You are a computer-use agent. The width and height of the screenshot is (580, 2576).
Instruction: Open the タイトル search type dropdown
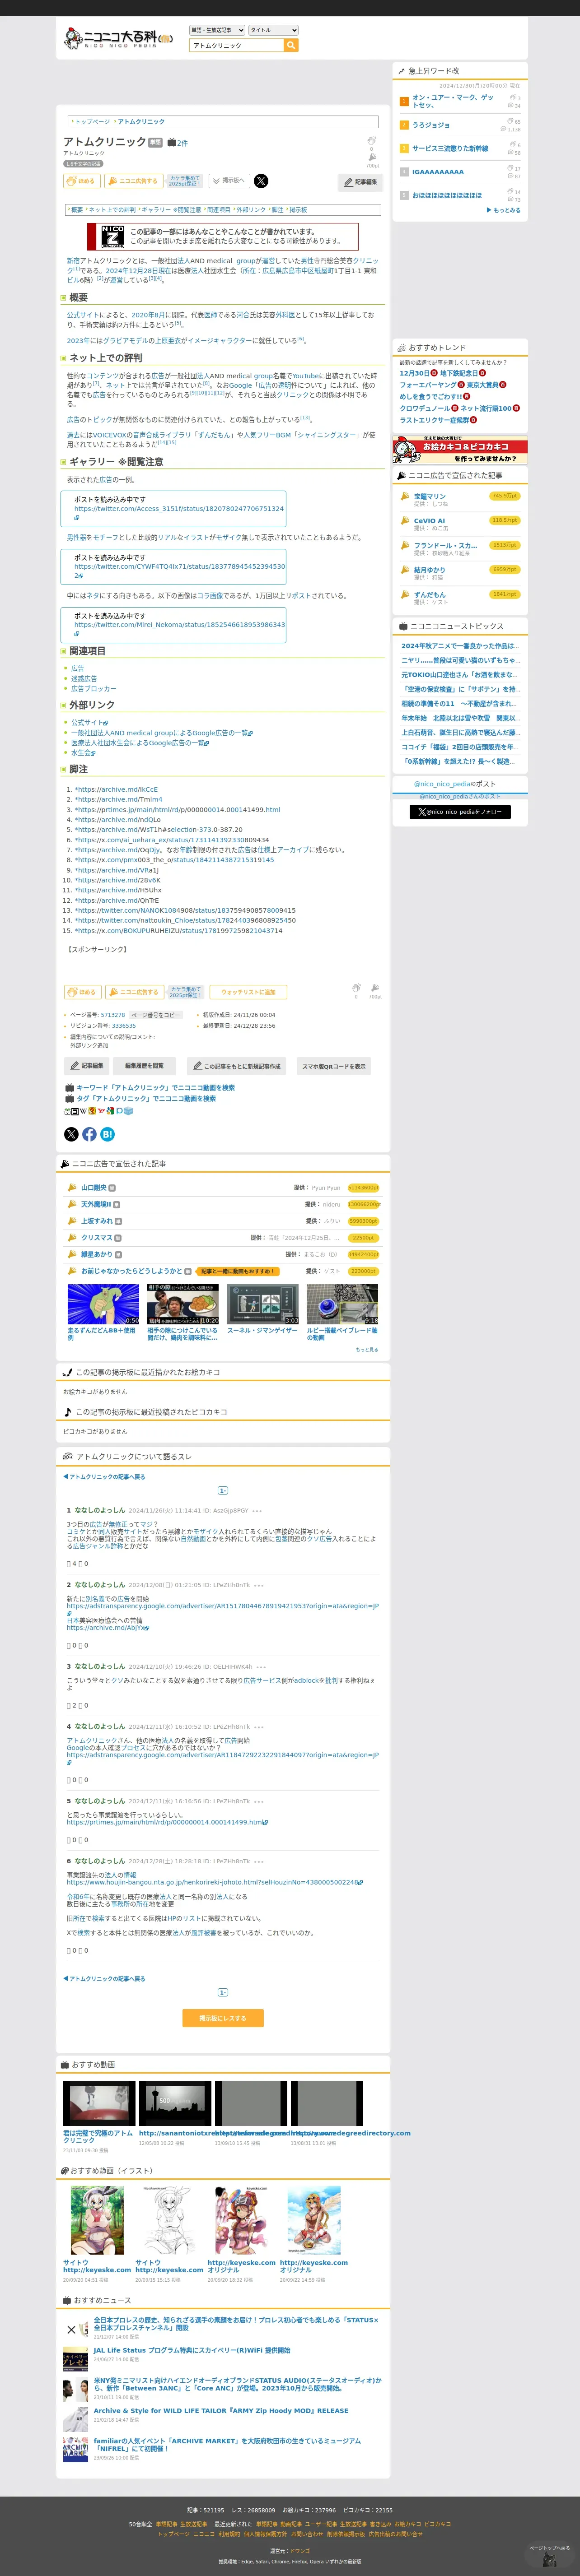tap(273, 30)
